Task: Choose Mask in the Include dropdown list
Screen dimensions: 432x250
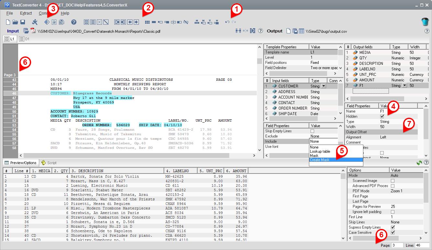Action: pos(336,156)
